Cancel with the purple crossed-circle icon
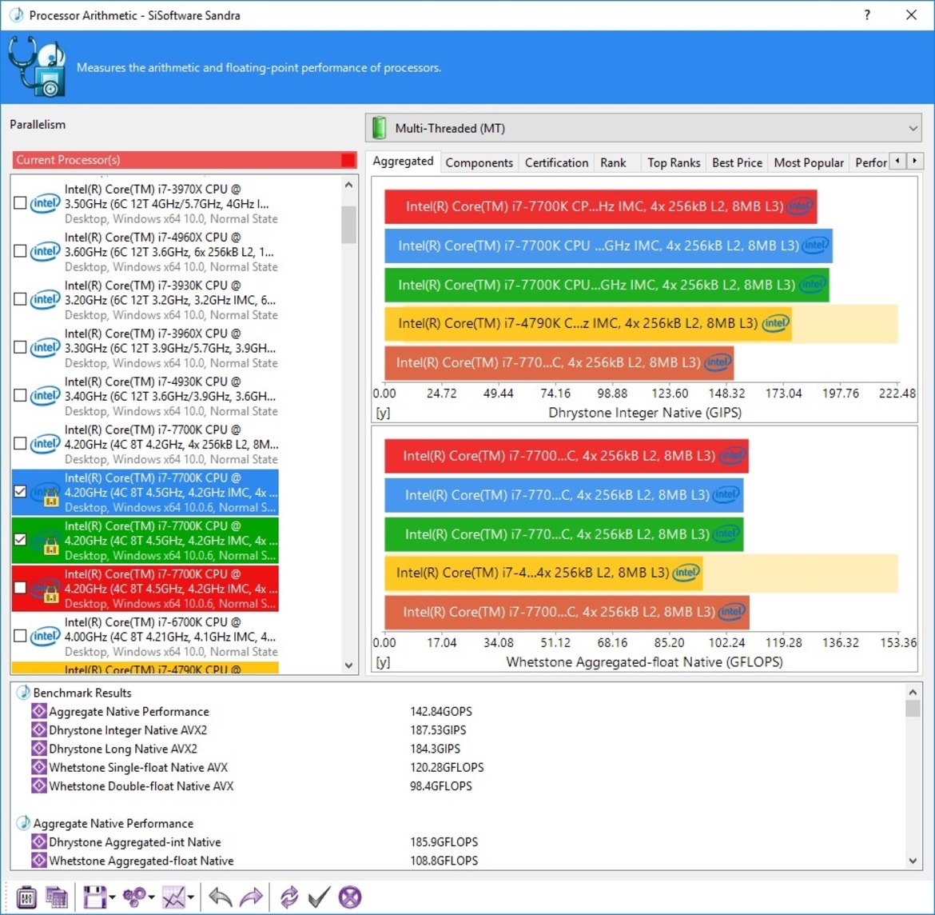Screen dimensions: 935x915 [350, 897]
